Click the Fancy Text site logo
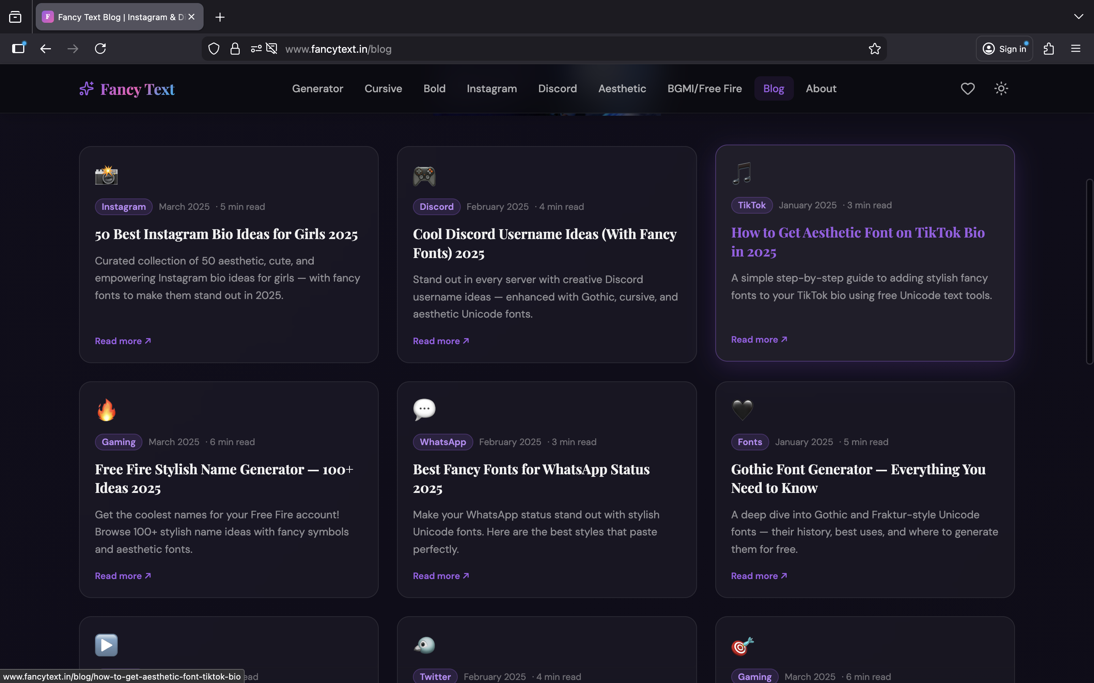Image resolution: width=1094 pixels, height=683 pixels. (127, 89)
